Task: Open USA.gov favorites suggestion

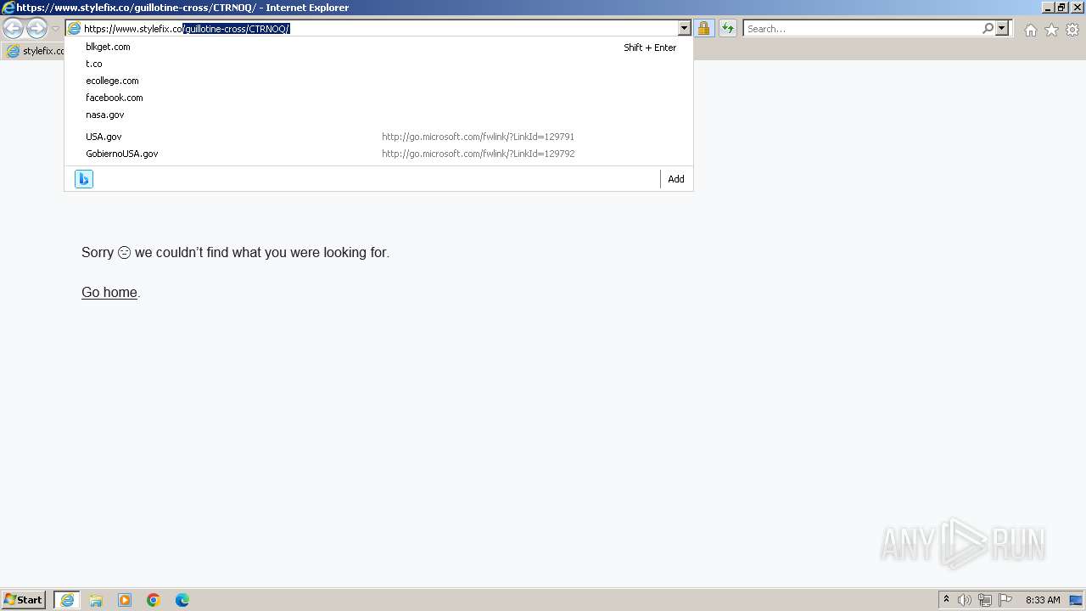Action: [378, 137]
